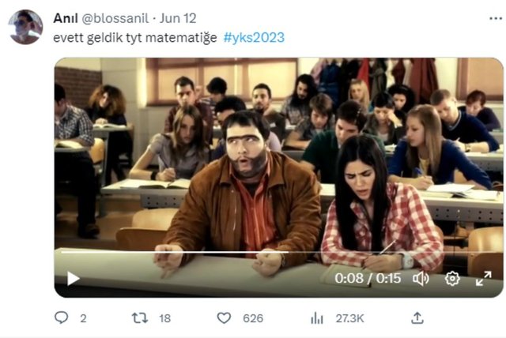Viewport: 506px width, 338px height.
Task: Click the #yks2023 hashtag link
Action: point(254,38)
